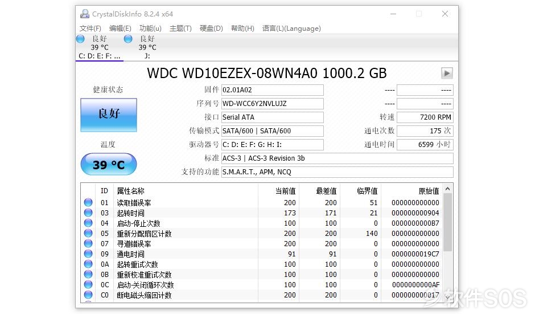Screen dimensions: 535x314
Task: Click status dot for 启动-停止次数 row
Action: [x=88, y=223]
